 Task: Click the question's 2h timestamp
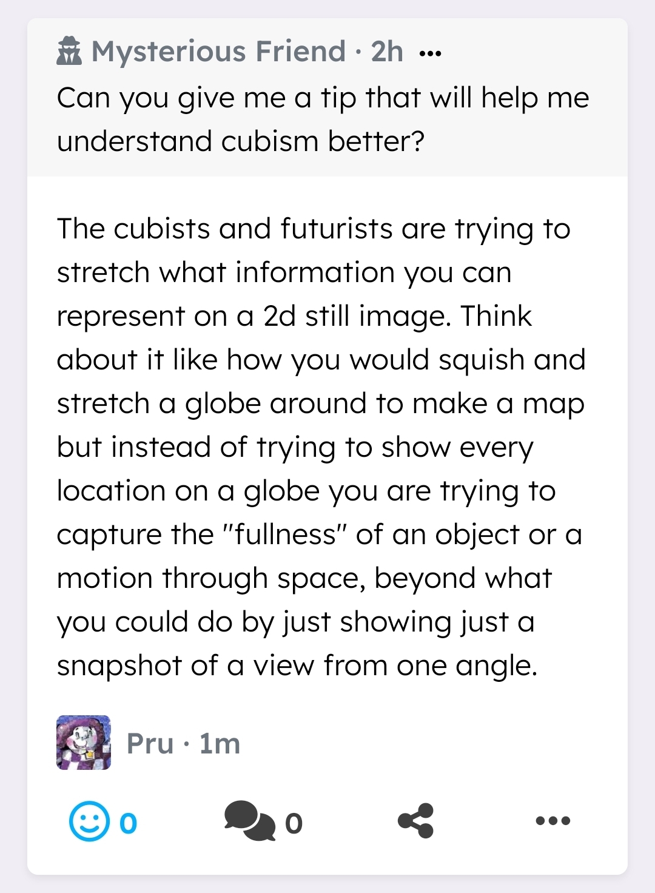tap(387, 52)
